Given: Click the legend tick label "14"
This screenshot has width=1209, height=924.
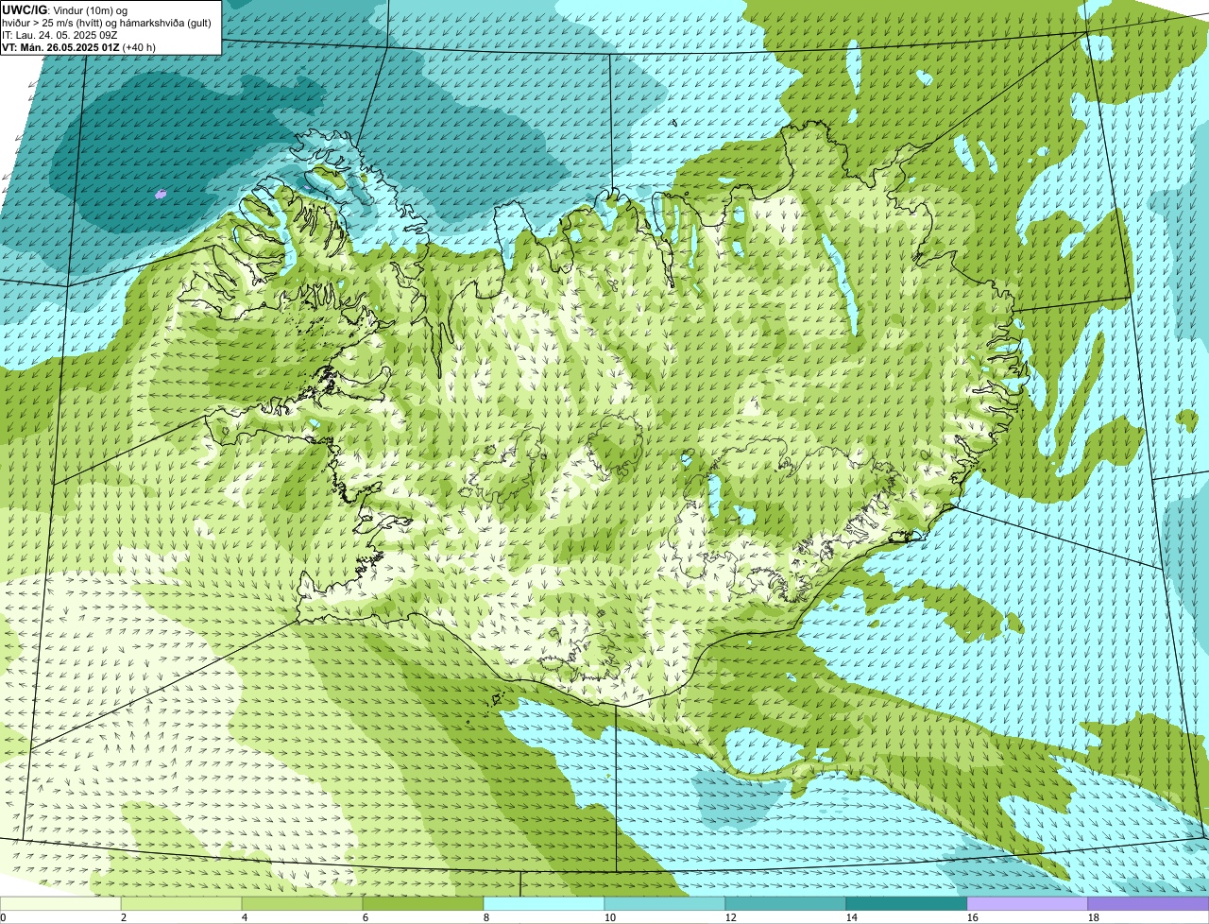Looking at the screenshot, I should click(x=852, y=917).
